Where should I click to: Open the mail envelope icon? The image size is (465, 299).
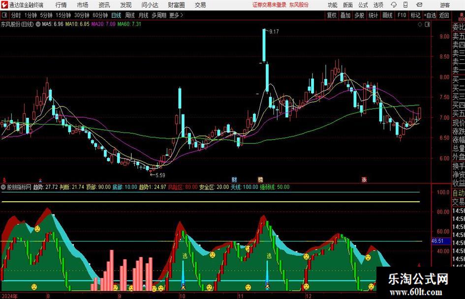(419, 5)
